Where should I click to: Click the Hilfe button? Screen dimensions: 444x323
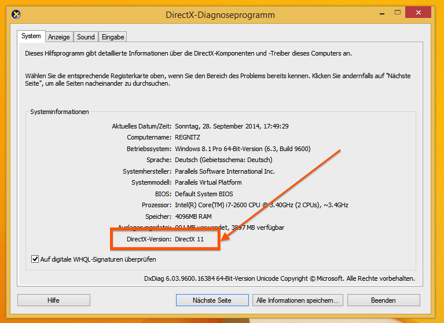pos(54,300)
